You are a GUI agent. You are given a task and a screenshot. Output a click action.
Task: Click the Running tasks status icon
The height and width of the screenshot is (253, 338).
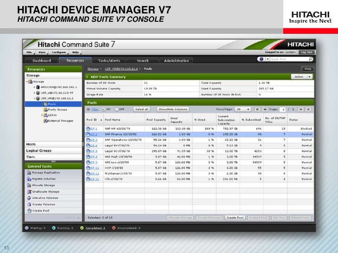(54, 228)
